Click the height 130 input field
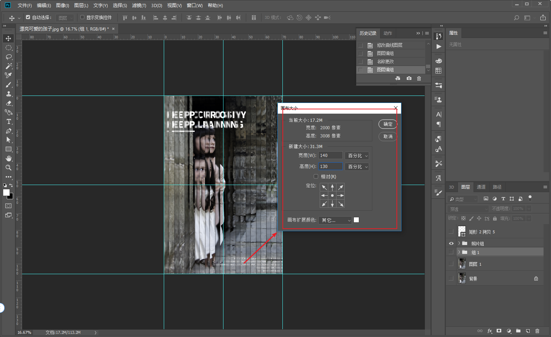 330,167
